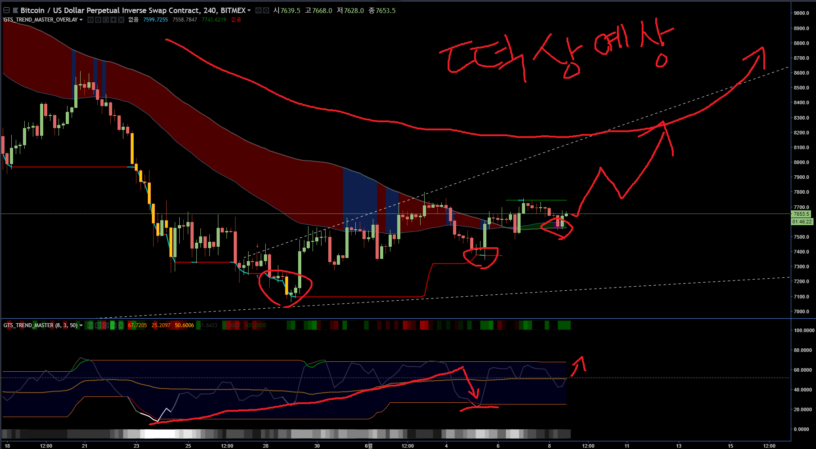This screenshot has width=816, height=449.
Task: Click the 8500.0 price scale label
Action: tap(802, 88)
